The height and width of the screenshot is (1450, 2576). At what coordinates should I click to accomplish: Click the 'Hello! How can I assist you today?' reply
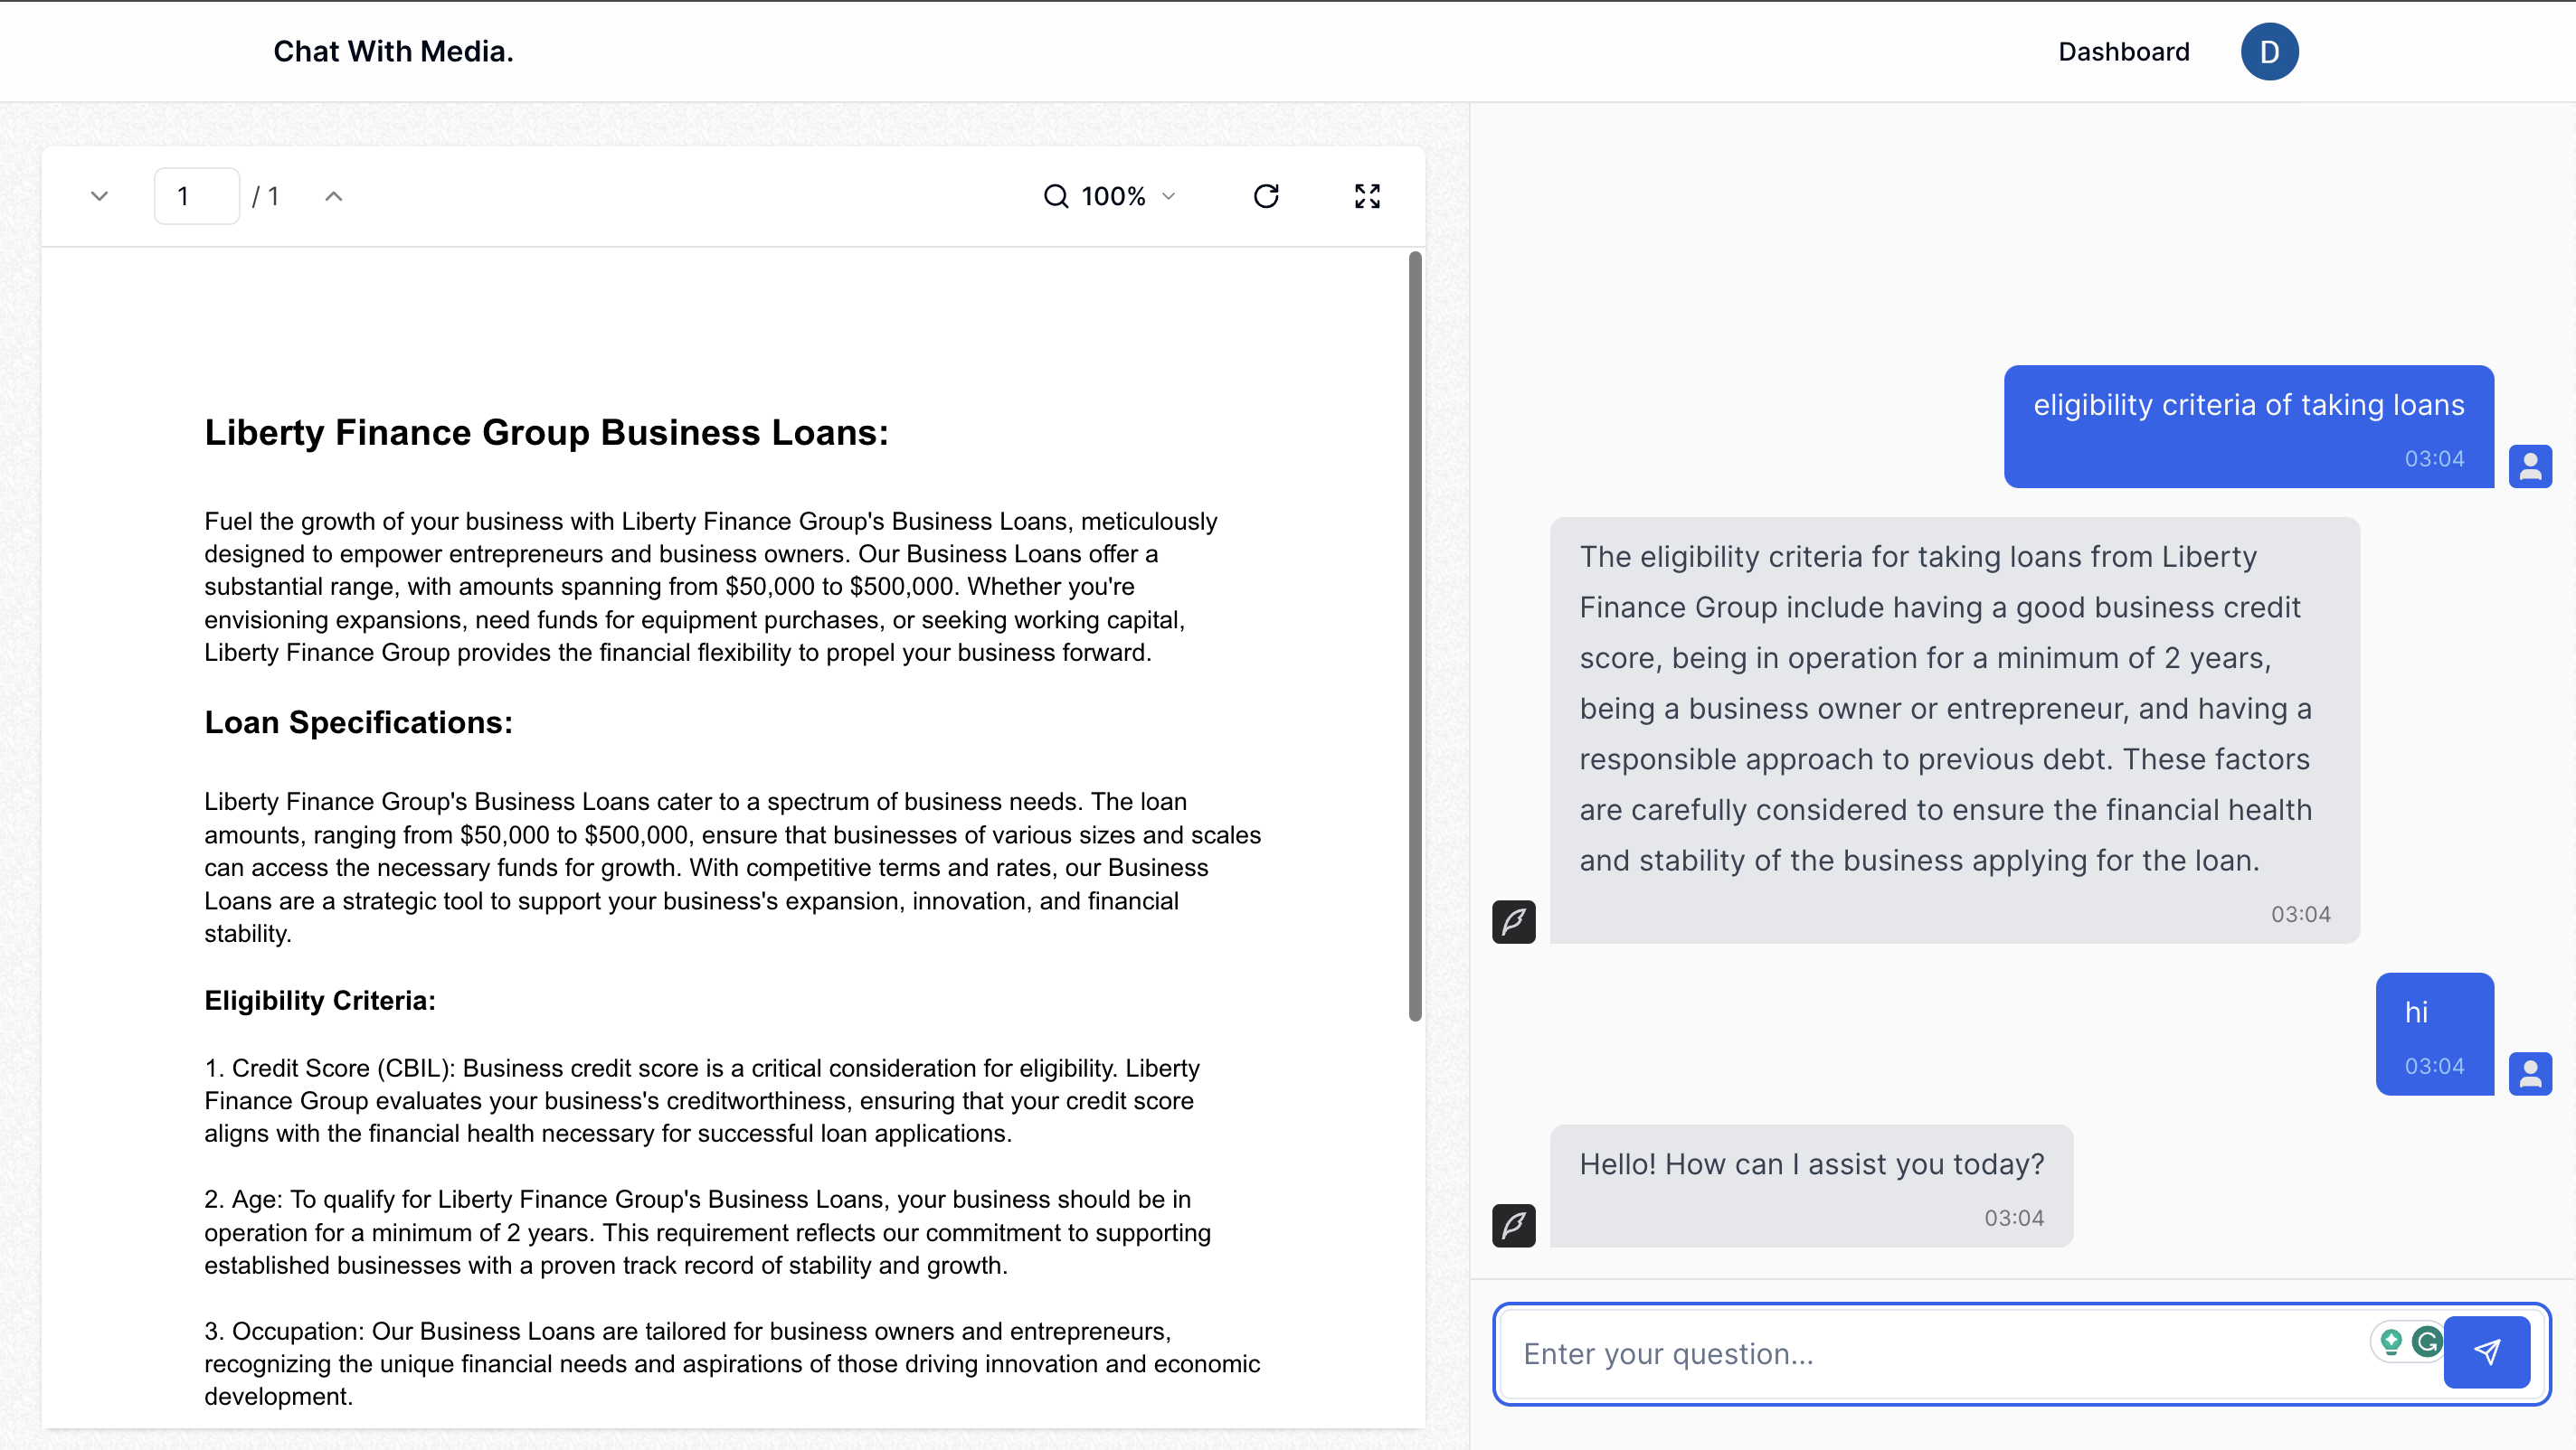(1811, 1186)
